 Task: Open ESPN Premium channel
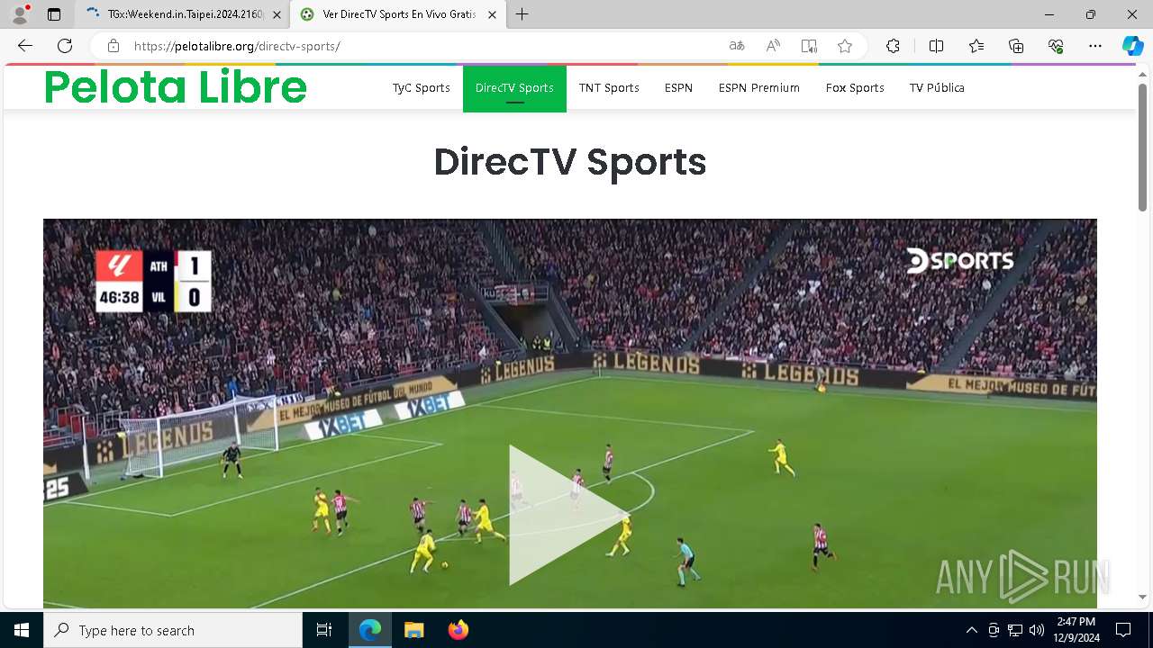coord(759,87)
